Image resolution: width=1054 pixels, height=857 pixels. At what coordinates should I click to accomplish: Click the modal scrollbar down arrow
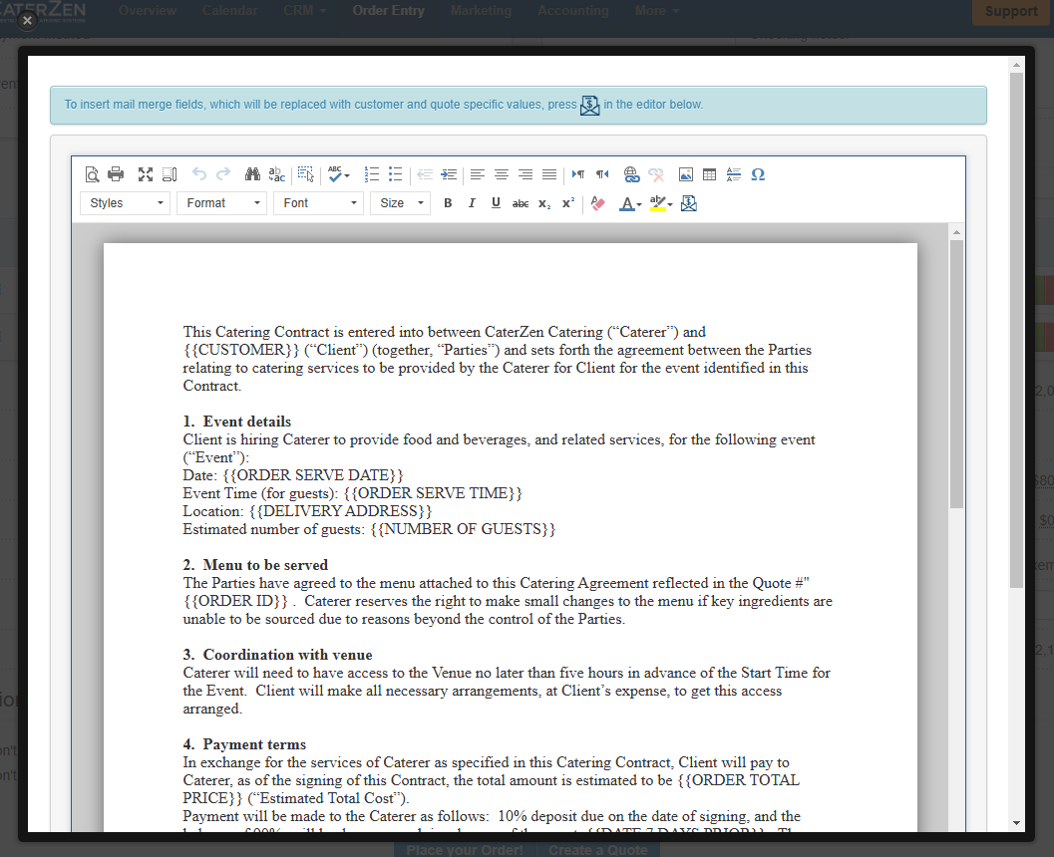(1016, 823)
